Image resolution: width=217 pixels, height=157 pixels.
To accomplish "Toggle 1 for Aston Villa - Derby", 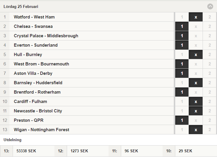I will pos(182,73).
